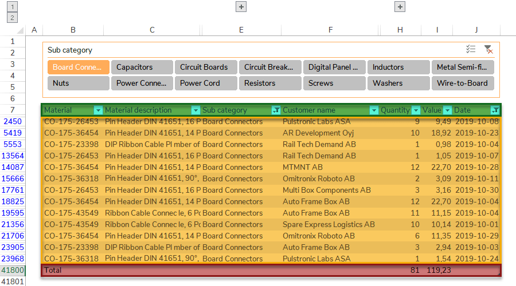Select Resistors slicer button
The height and width of the screenshot is (286, 516).
pos(269,83)
